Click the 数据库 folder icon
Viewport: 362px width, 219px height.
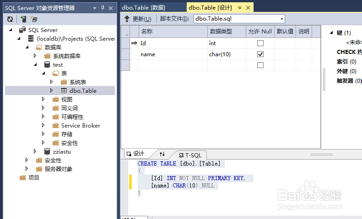click(x=39, y=47)
